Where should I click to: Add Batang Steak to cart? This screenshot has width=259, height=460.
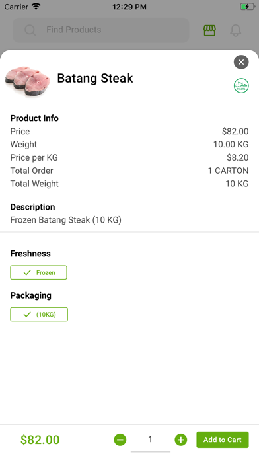(x=223, y=440)
